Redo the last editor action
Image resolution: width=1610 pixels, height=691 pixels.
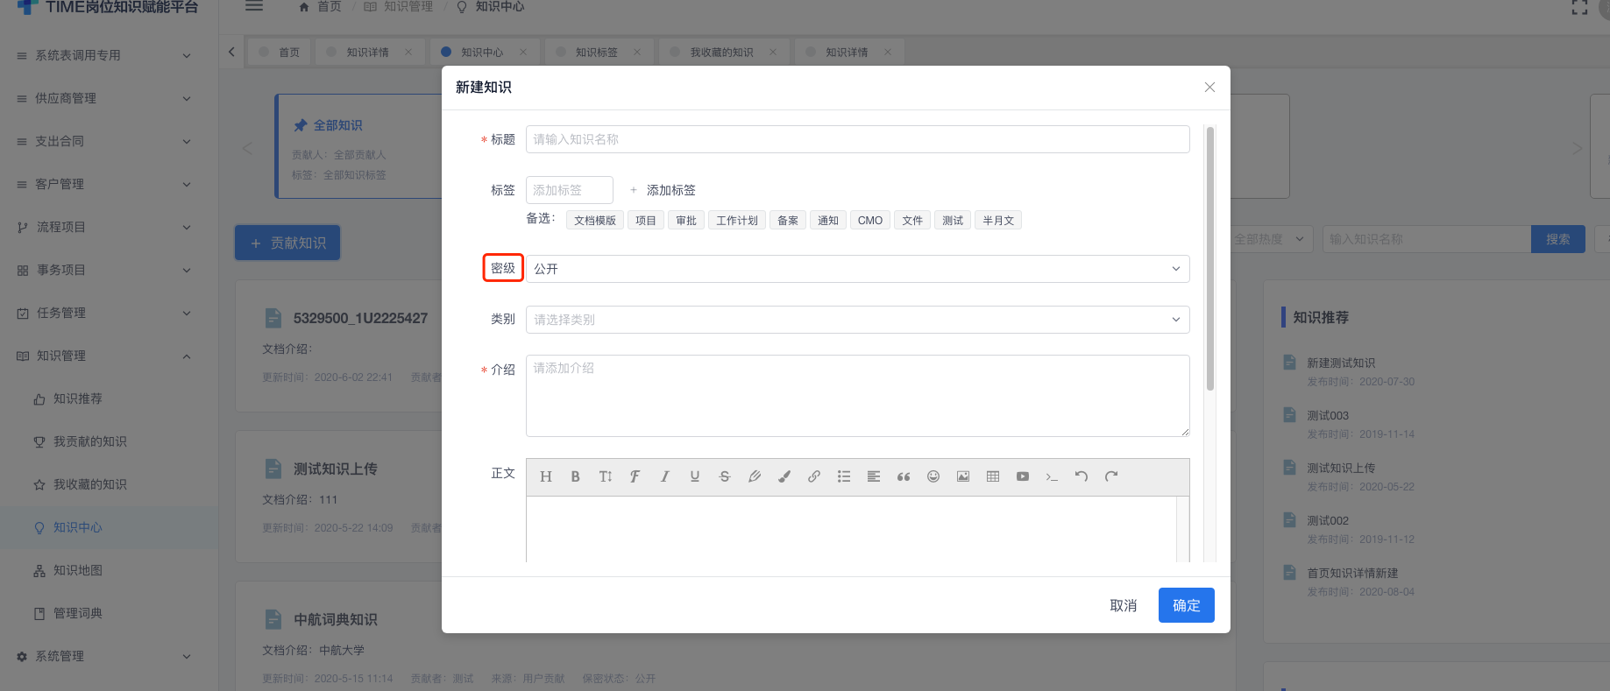tap(1111, 476)
